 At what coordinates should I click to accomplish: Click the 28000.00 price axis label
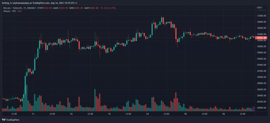(261, 108)
